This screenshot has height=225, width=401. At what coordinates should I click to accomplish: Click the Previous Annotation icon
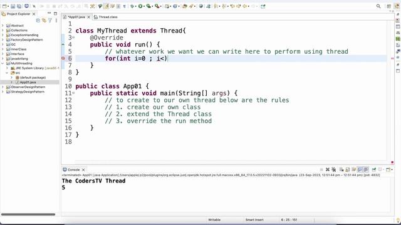tap(224, 6)
